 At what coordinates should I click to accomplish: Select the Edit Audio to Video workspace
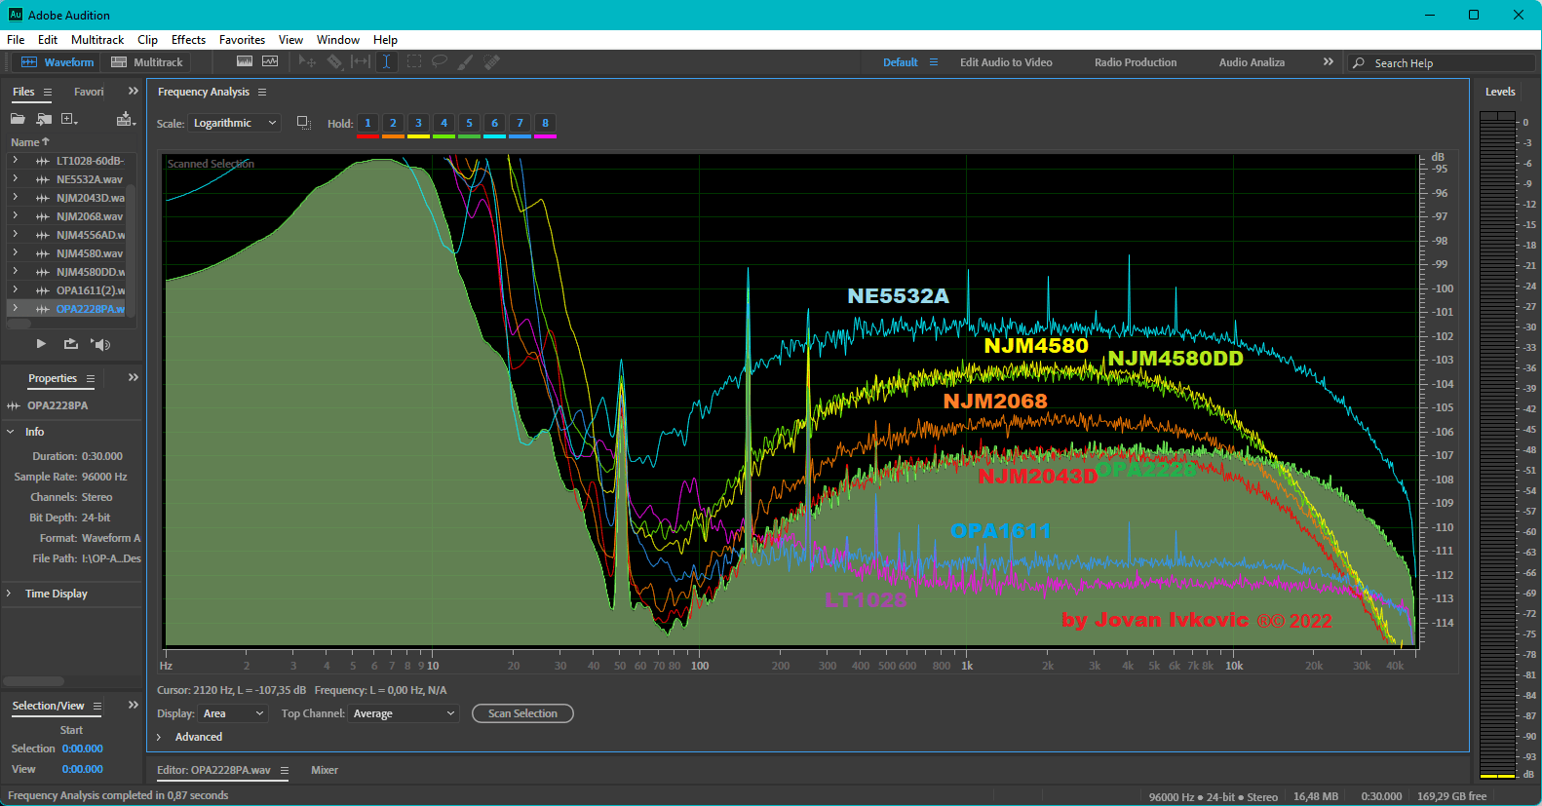[x=1006, y=62]
